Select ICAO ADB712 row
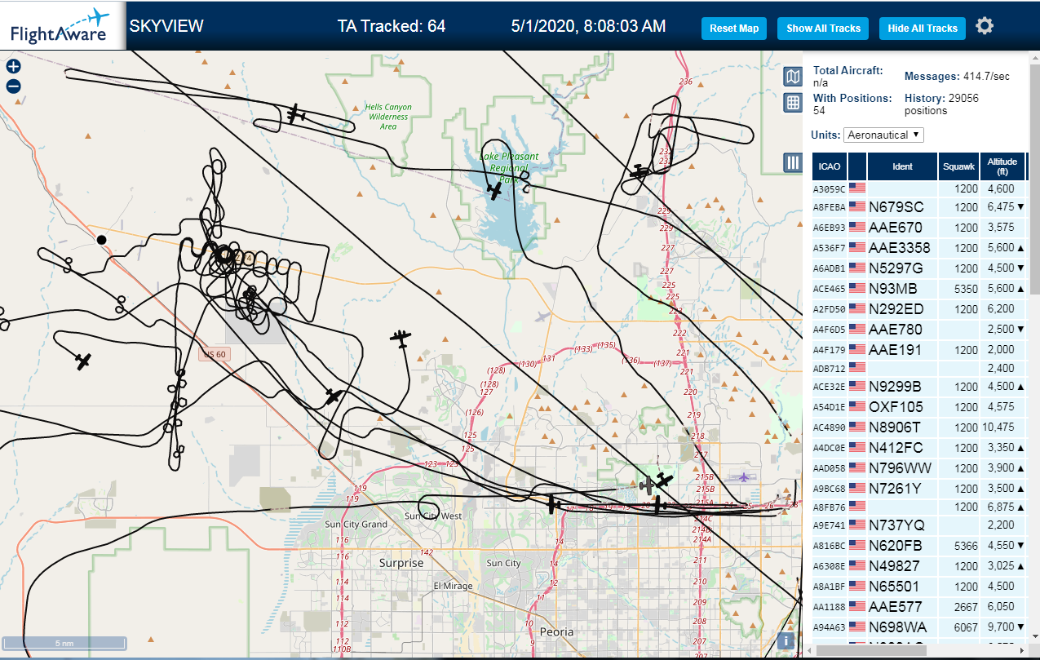Screen dimensions: 1040x660 [x=918, y=368]
